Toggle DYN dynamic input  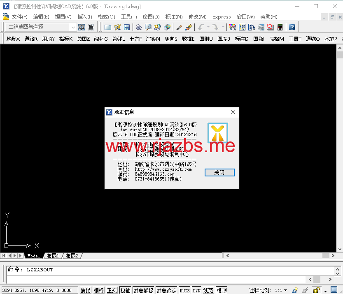pos(197,290)
